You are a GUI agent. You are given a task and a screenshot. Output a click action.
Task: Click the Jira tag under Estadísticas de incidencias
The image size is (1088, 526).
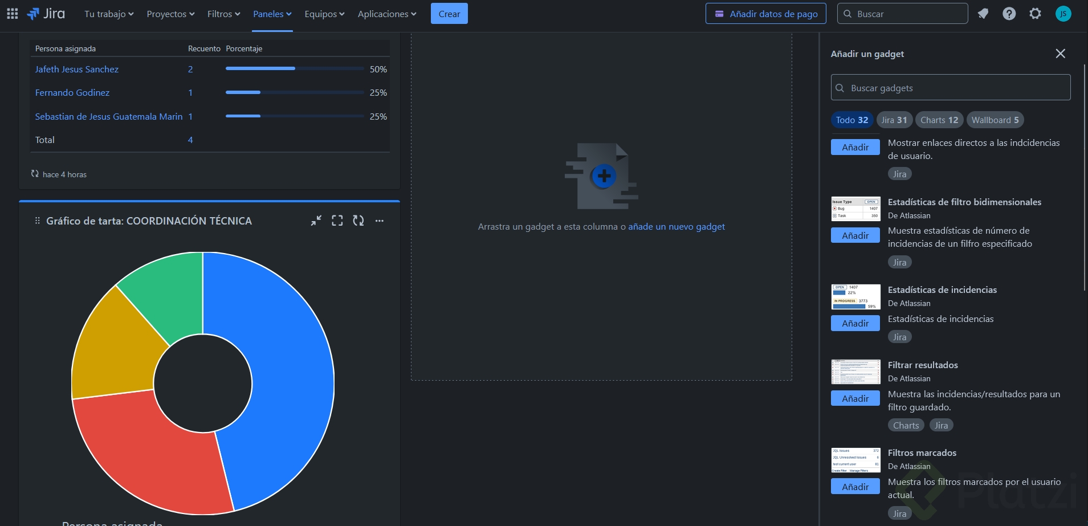(899, 337)
